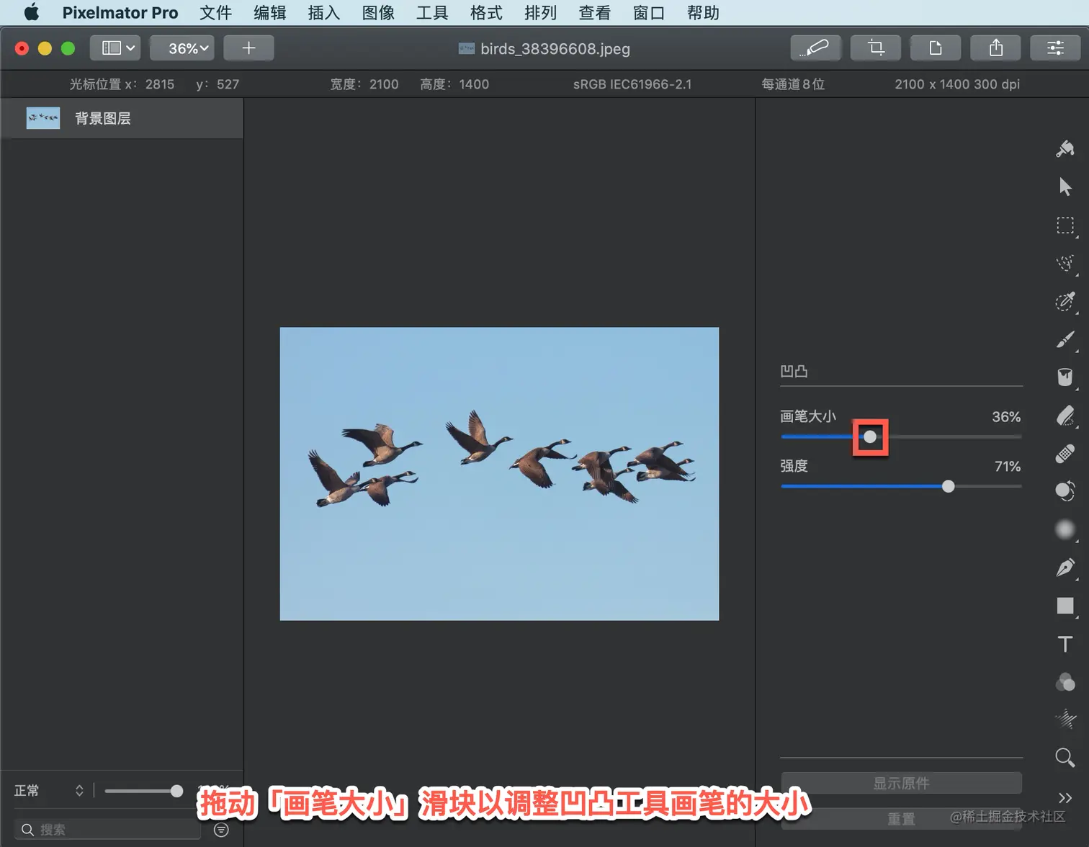
Task: Click the brush tool options toolbar button
Action: point(815,48)
